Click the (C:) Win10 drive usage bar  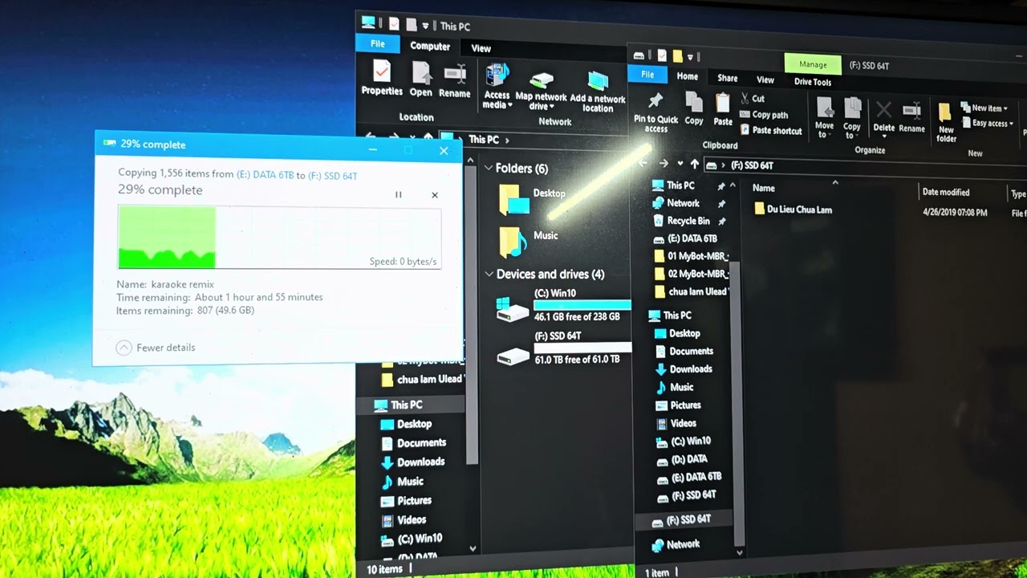[583, 305]
